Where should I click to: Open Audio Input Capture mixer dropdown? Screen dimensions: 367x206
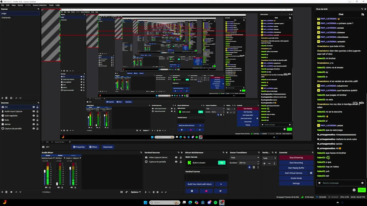(x=80, y=158)
